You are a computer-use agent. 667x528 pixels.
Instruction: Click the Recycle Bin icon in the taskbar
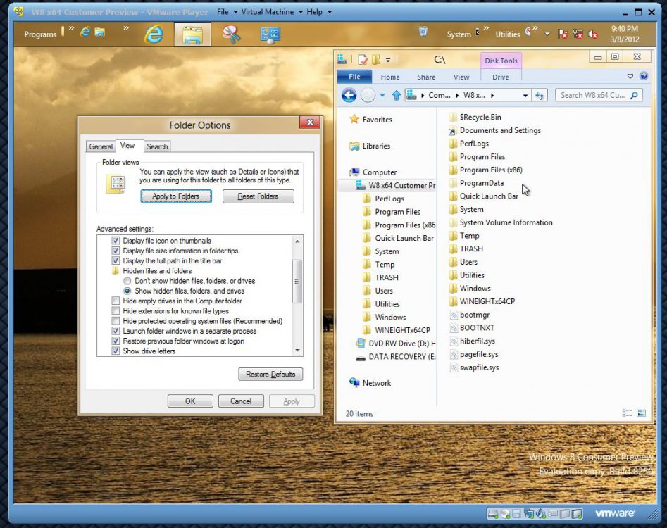coord(423,31)
